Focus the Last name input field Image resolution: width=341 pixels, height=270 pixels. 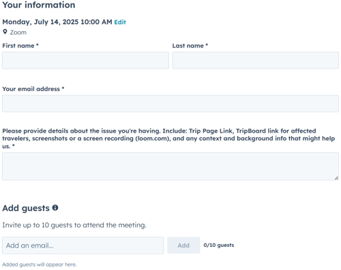(x=256, y=61)
